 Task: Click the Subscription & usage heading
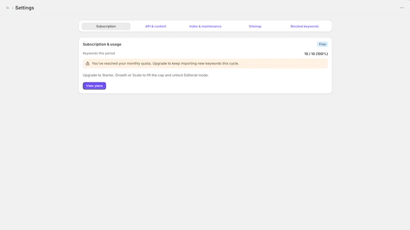[x=102, y=44]
